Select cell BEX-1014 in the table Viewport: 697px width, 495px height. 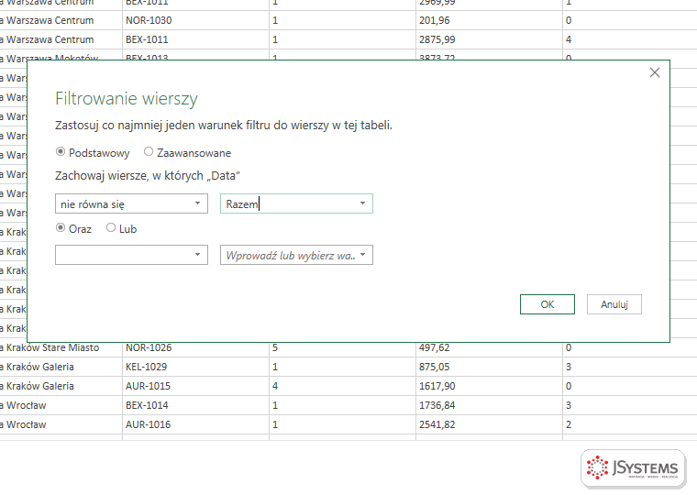pyautogui.click(x=195, y=405)
